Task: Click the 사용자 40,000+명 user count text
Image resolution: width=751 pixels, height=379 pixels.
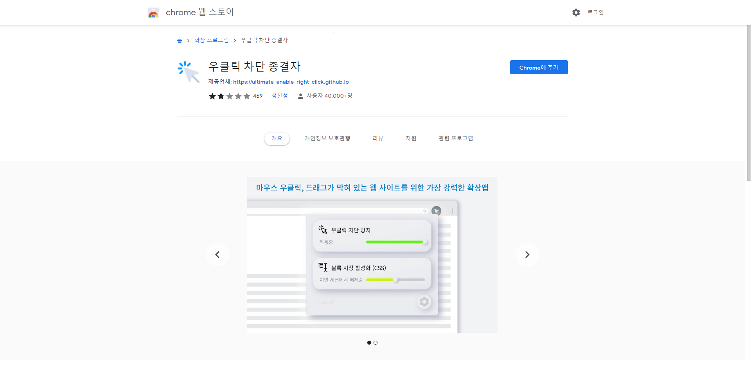Action: [329, 96]
